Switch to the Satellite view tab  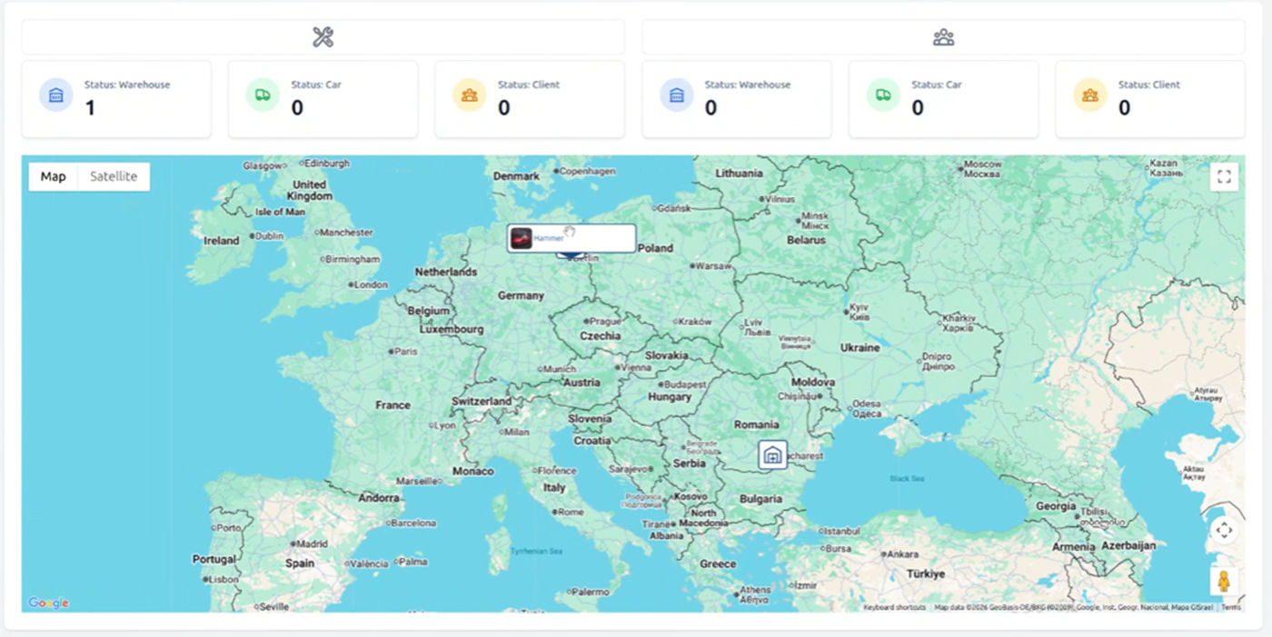(114, 176)
